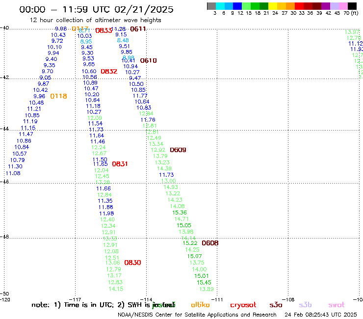Click the -108 longitude axis label
This screenshot has height=319, width=363.
pos(288,299)
